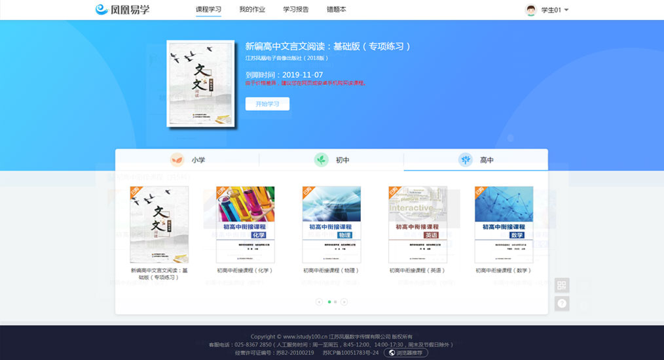This screenshot has height=360, width=664.
Task: Click caption 初高中衔接课程（物理）
Action: (331, 270)
